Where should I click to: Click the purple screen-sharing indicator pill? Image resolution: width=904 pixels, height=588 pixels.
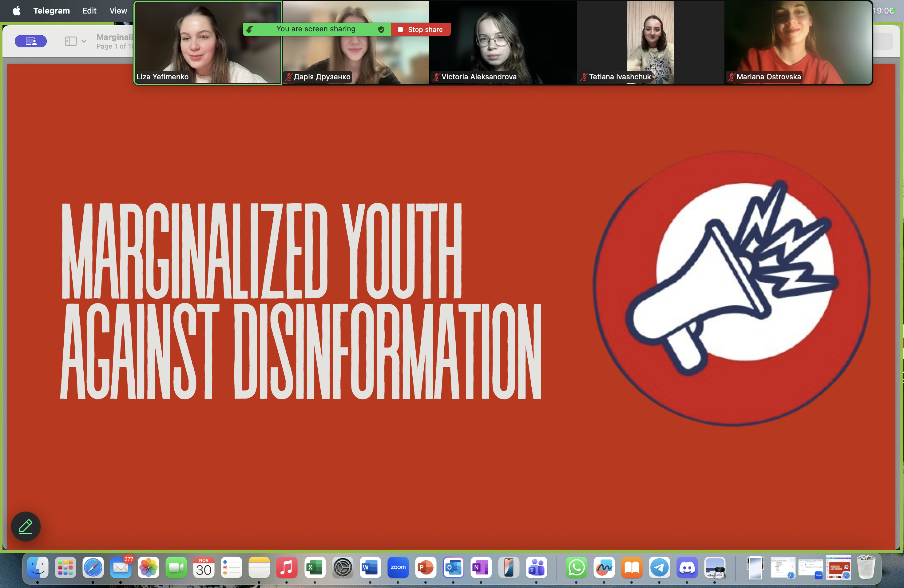coord(31,41)
